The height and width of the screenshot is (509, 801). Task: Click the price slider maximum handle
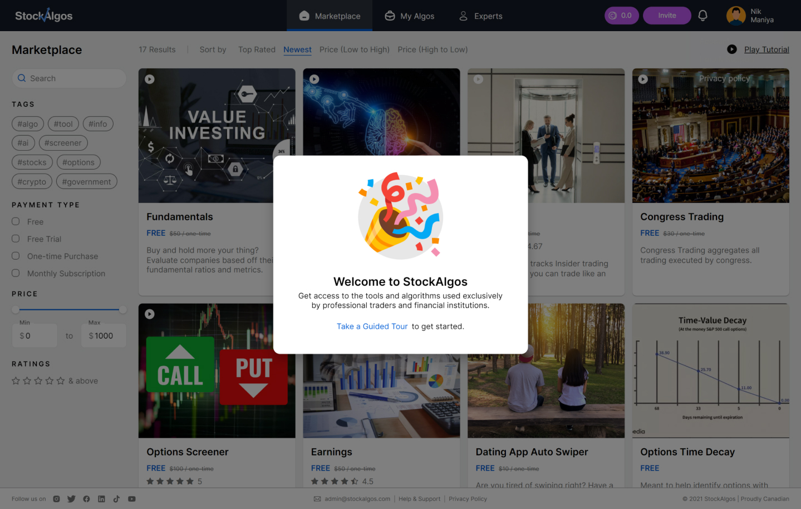point(122,309)
